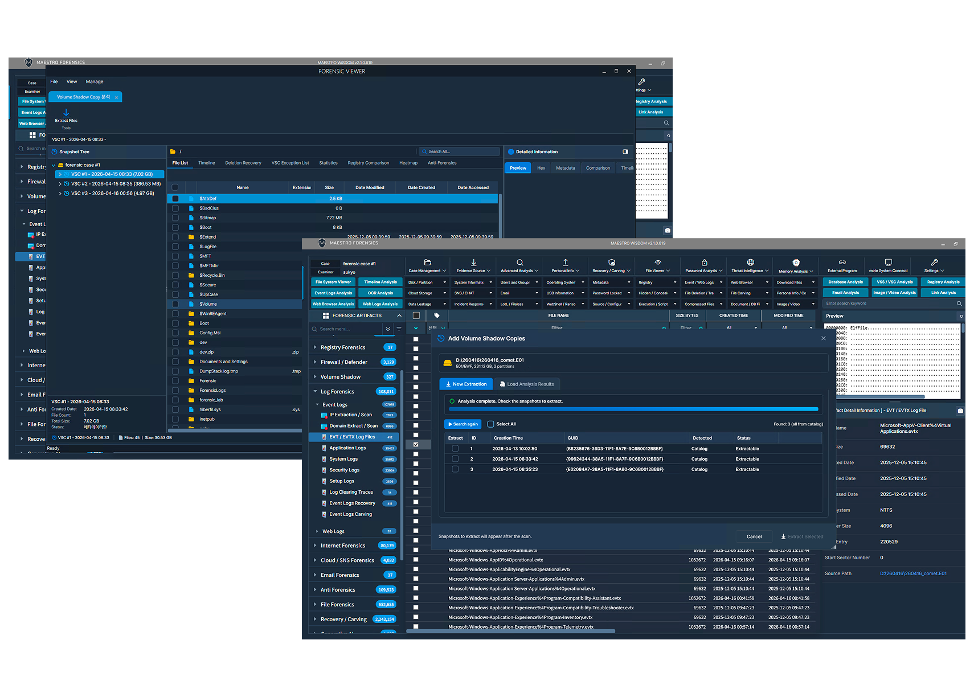Tick checkbox for $BadClus in Forensic Viewer
Screen dimensions: 974x697
coord(175,208)
